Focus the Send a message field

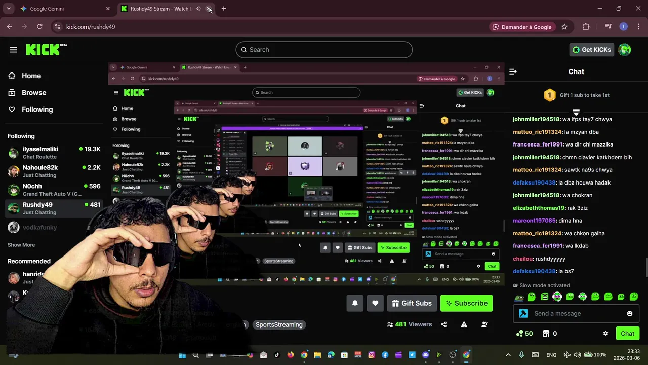(576, 313)
